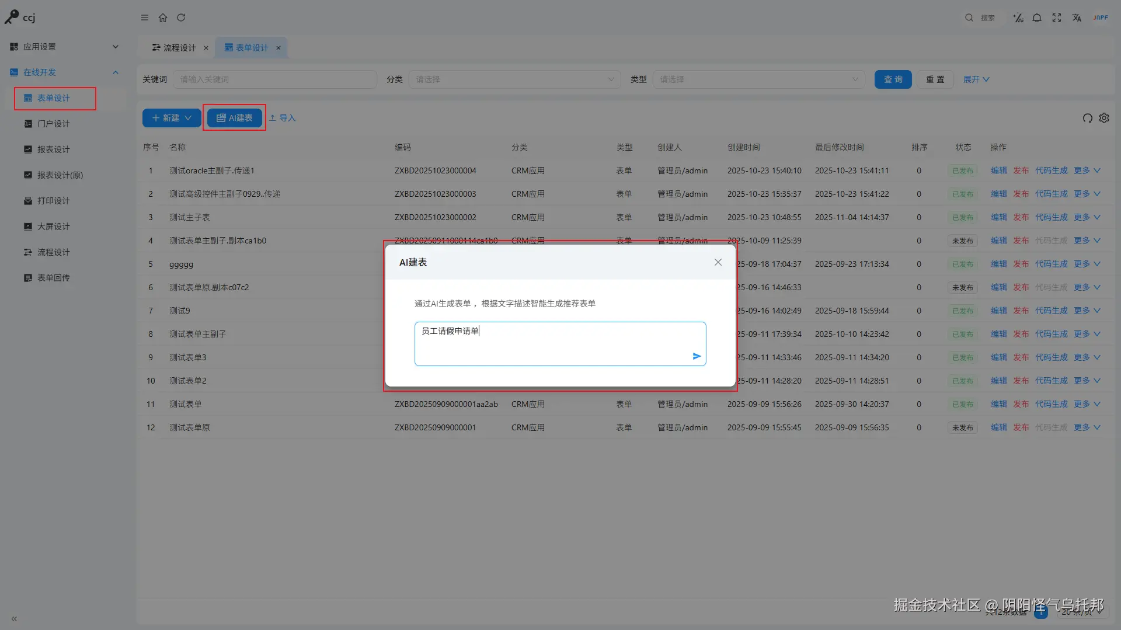Collapse the 在线开发 menu group
This screenshot has height=630, width=1121.
[x=64, y=72]
